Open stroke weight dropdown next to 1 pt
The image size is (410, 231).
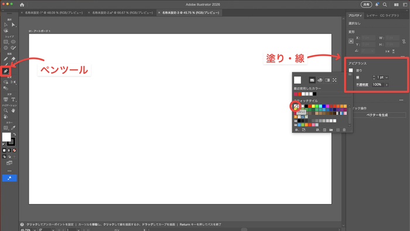click(387, 77)
